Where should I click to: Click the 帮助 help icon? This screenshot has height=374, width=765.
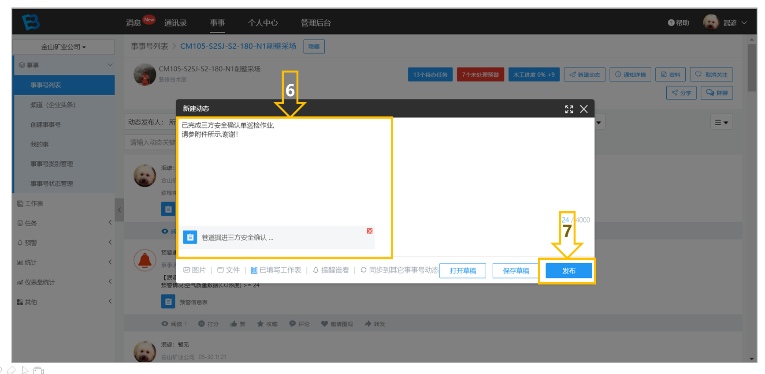[671, 22]
